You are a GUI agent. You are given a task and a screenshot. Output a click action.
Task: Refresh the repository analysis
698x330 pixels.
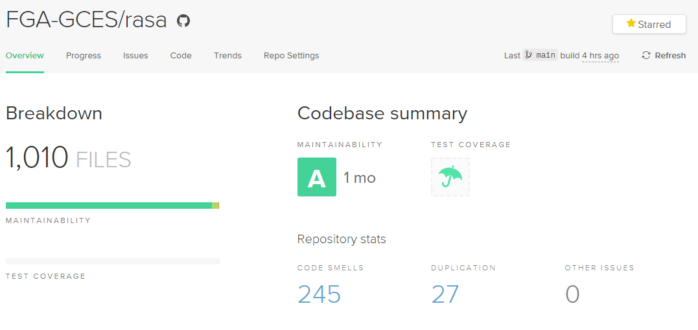tap(663, 56)
